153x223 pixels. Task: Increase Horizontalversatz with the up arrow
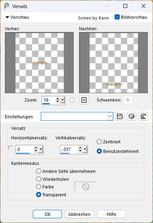[x=36, y=148]
